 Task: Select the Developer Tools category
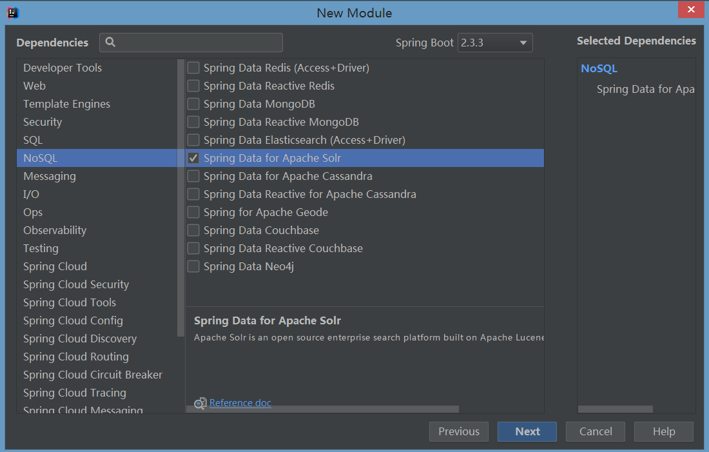pyautogui.click(x=63, y=68)
